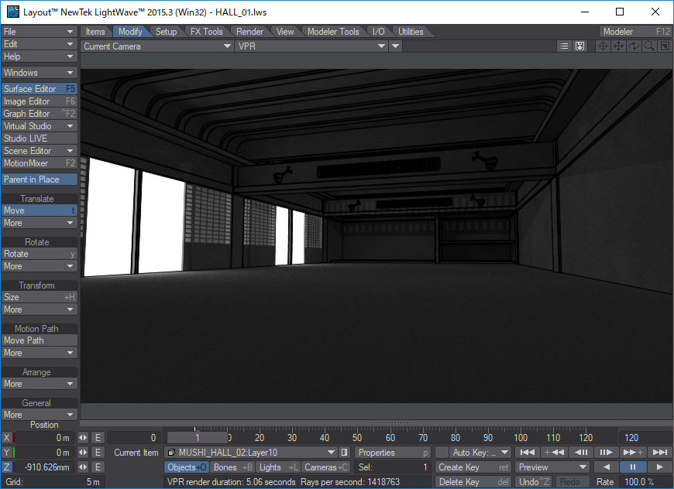This screenshot has height=489, width=674.
Task: Click the save VPR render icon
Action: coord(579,46)
